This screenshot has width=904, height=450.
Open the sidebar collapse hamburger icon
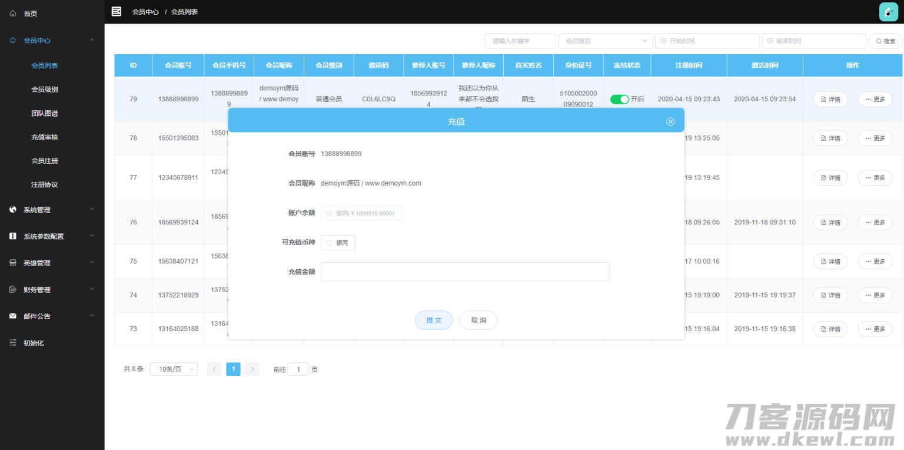116,11
